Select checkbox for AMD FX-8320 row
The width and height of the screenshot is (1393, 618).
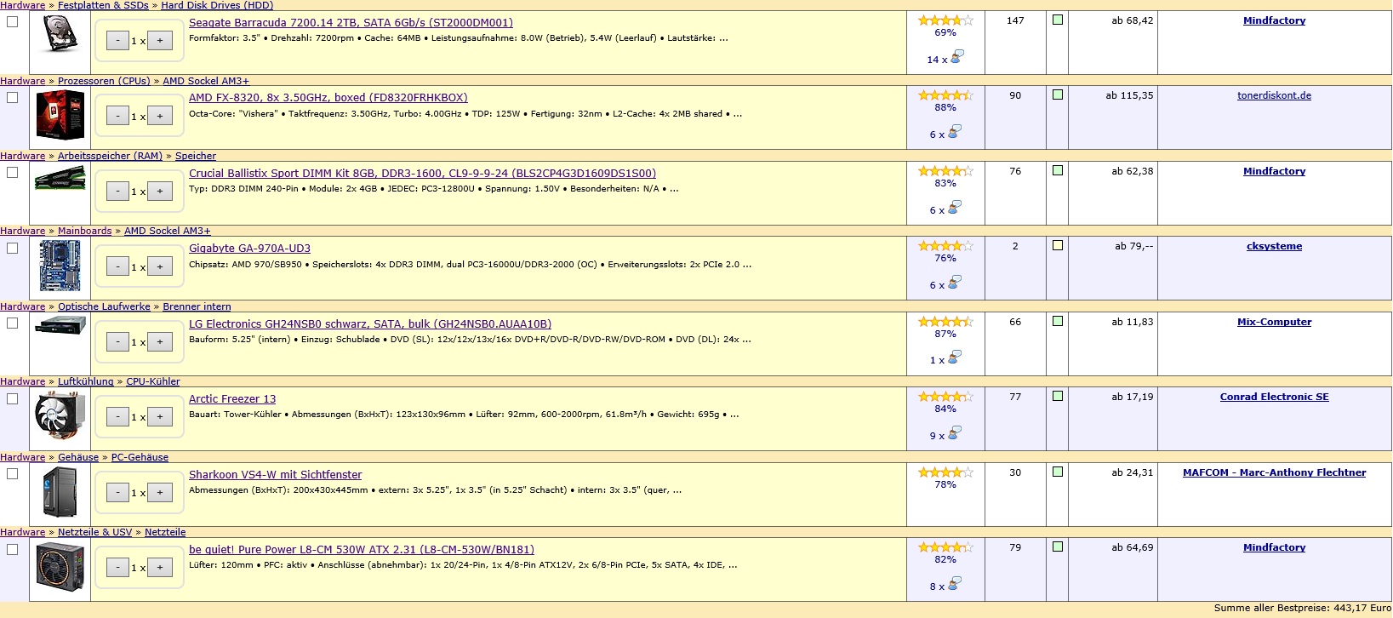(x=12, y=97)
